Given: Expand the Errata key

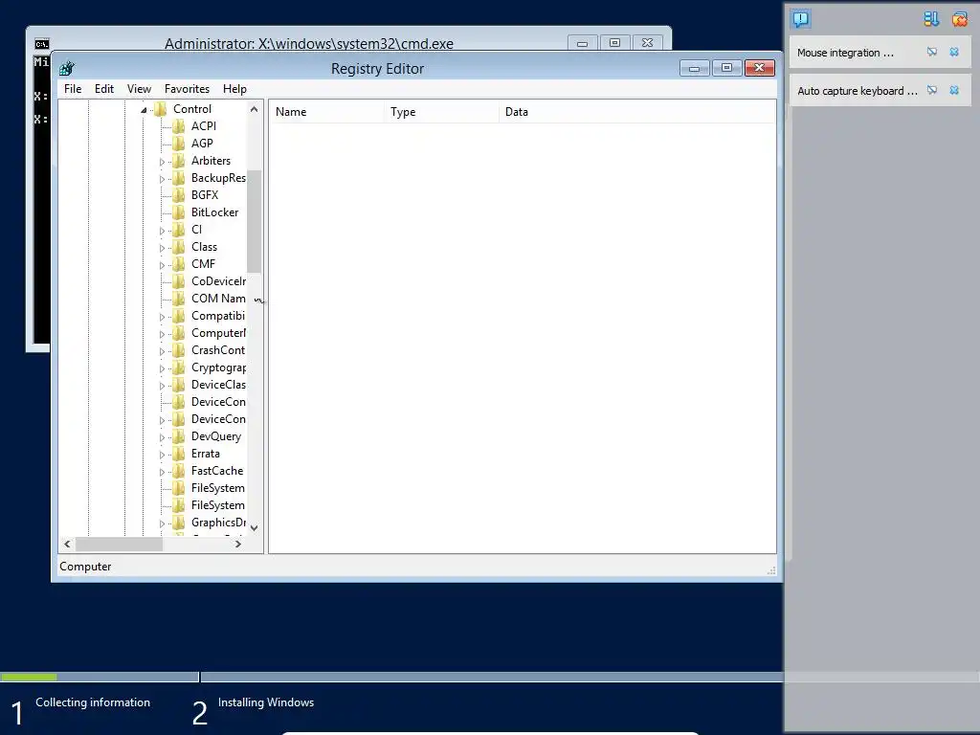Looking at the screenshot, I should [x=162, y=455].
